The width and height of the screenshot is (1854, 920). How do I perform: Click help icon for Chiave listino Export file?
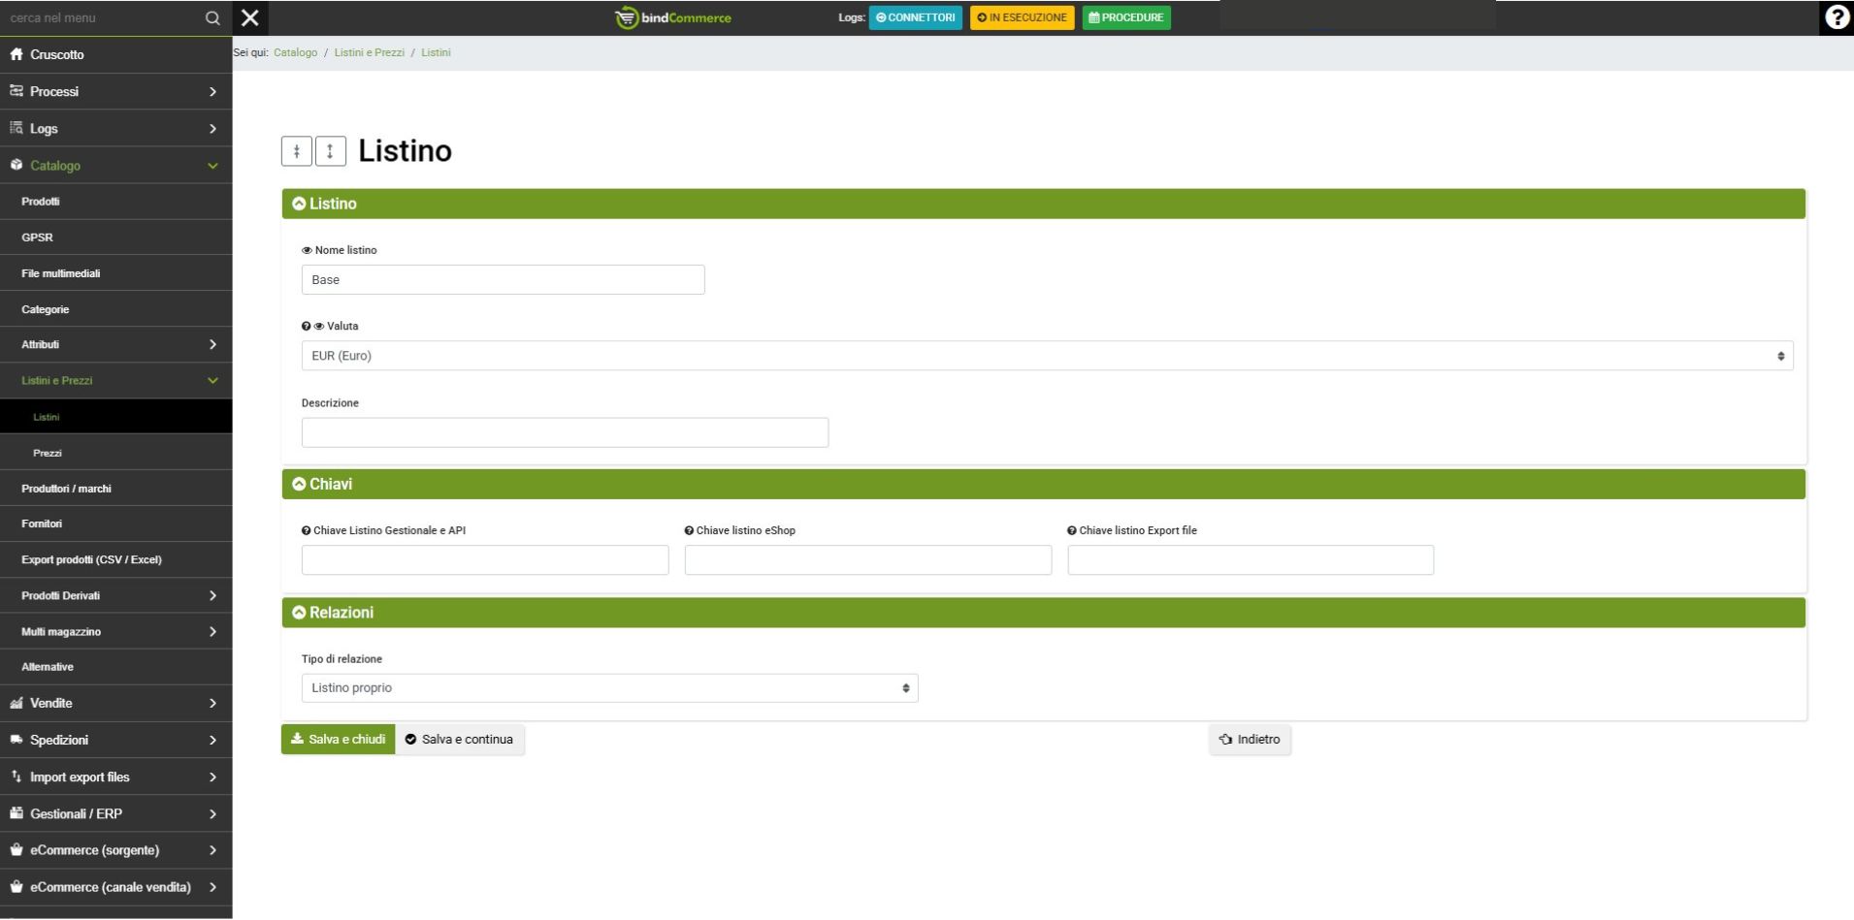(1072, 531)
